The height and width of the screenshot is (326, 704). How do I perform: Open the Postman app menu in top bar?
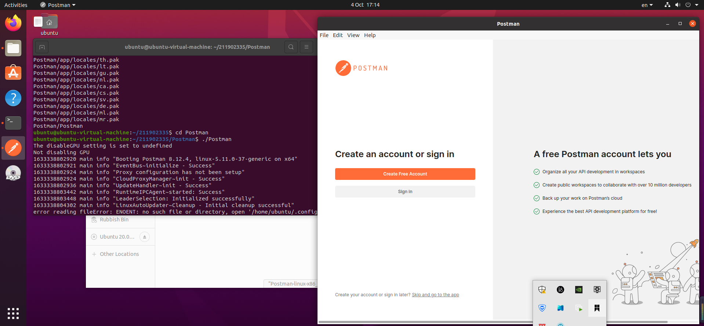click(x=58, y=5)
